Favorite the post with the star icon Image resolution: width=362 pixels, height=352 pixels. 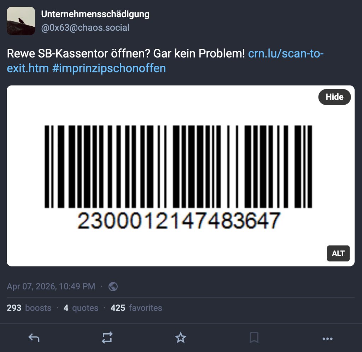tap(181, 338)
